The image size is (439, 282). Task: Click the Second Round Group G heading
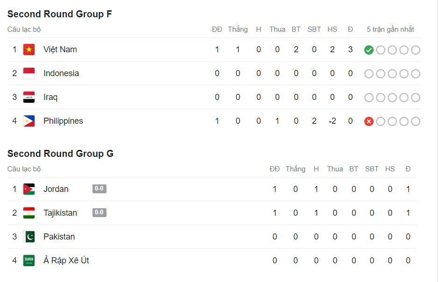pyautogui.click(x=60, y=154)
